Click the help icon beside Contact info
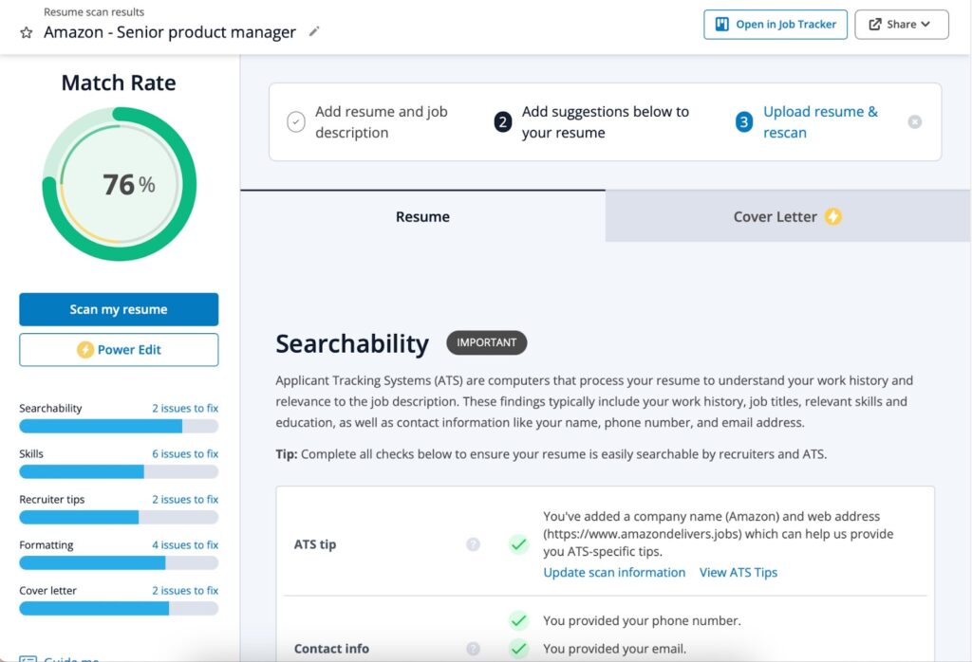 pyautogui.click(x=473, y=649)
